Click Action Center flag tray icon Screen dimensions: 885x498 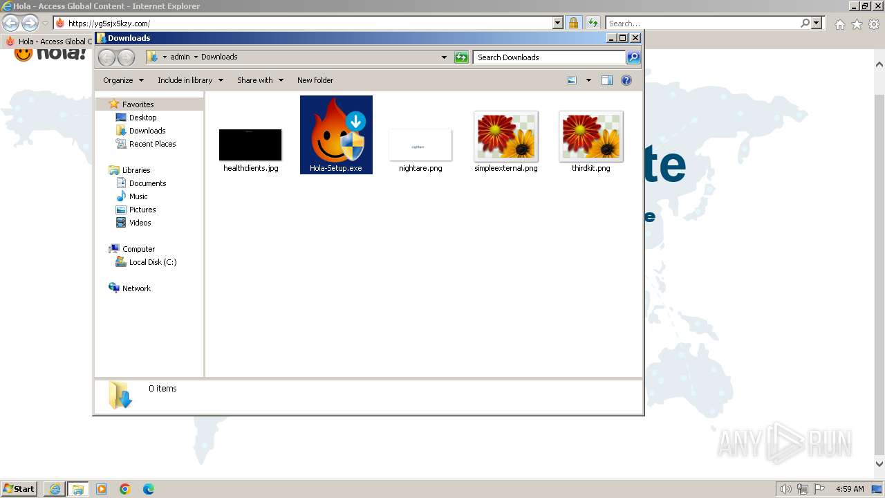pyautogui.click(x=819, y=489)
